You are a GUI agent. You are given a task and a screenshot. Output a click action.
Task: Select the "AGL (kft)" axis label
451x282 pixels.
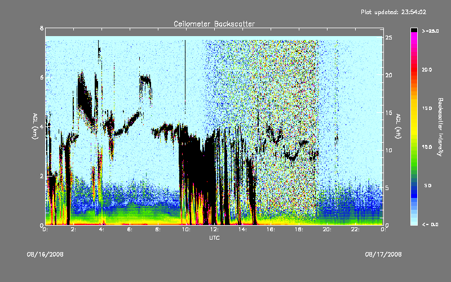pyautogui.click(x=399, y=126)
